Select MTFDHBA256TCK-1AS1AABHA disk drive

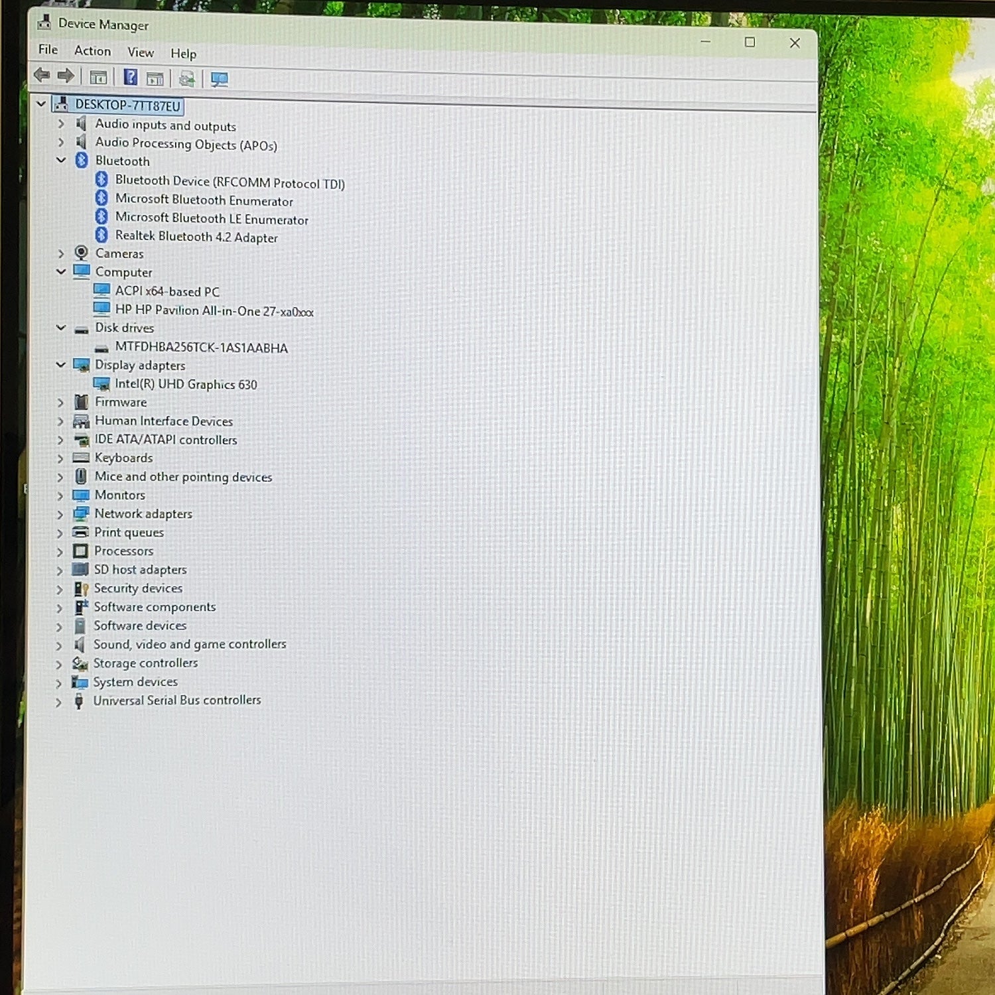[x=201, y=348]
